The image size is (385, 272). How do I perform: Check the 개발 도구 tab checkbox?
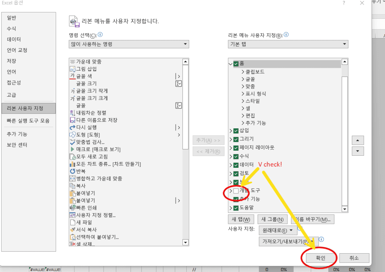pyautogui.click(x=236, y=191)
